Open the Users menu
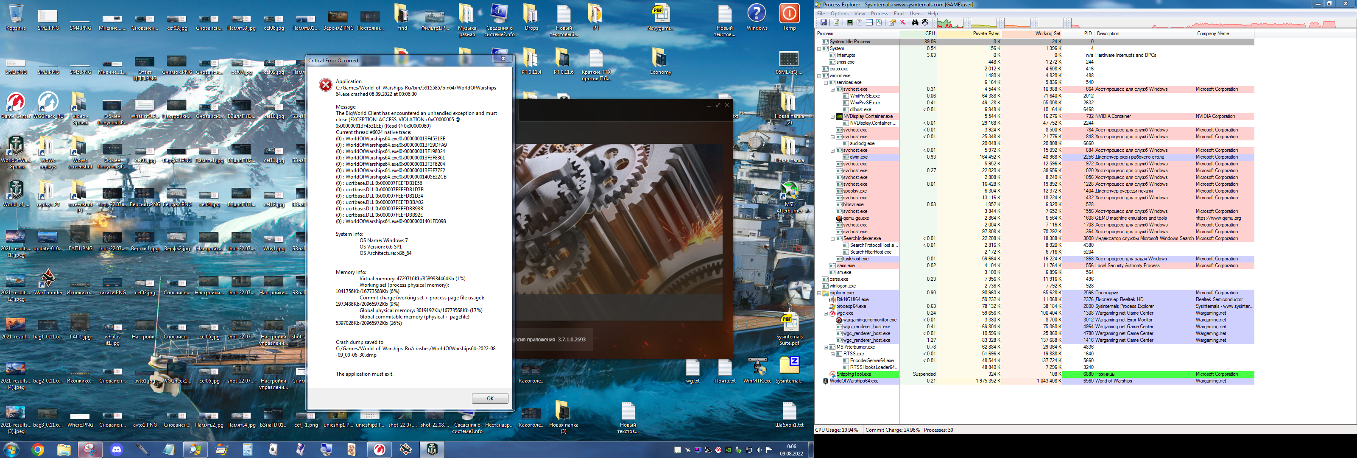The image size is (1357, 458). pyautogui.click(x=916, y=14)
